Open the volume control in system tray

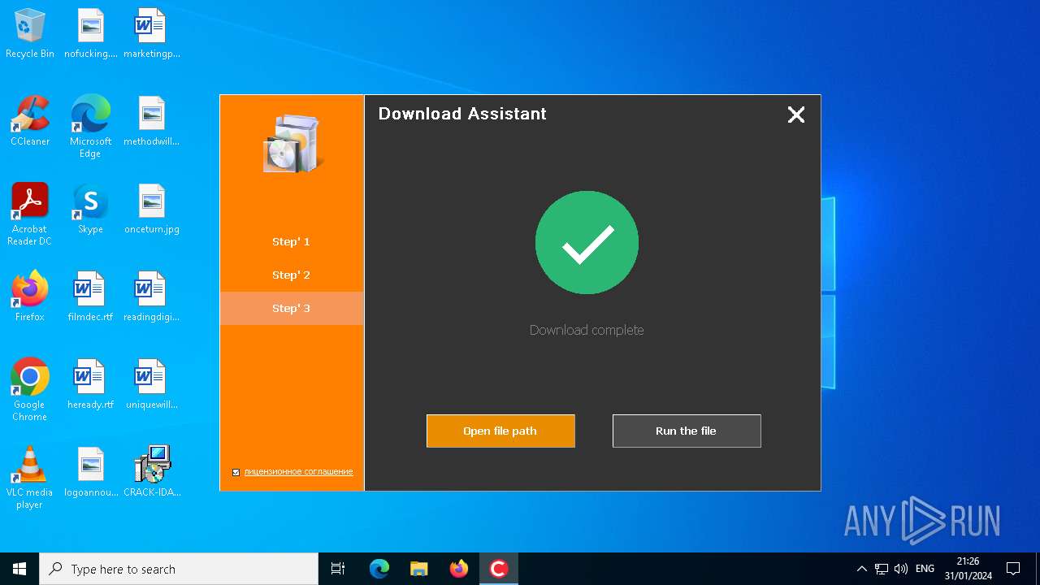[900, 569]
